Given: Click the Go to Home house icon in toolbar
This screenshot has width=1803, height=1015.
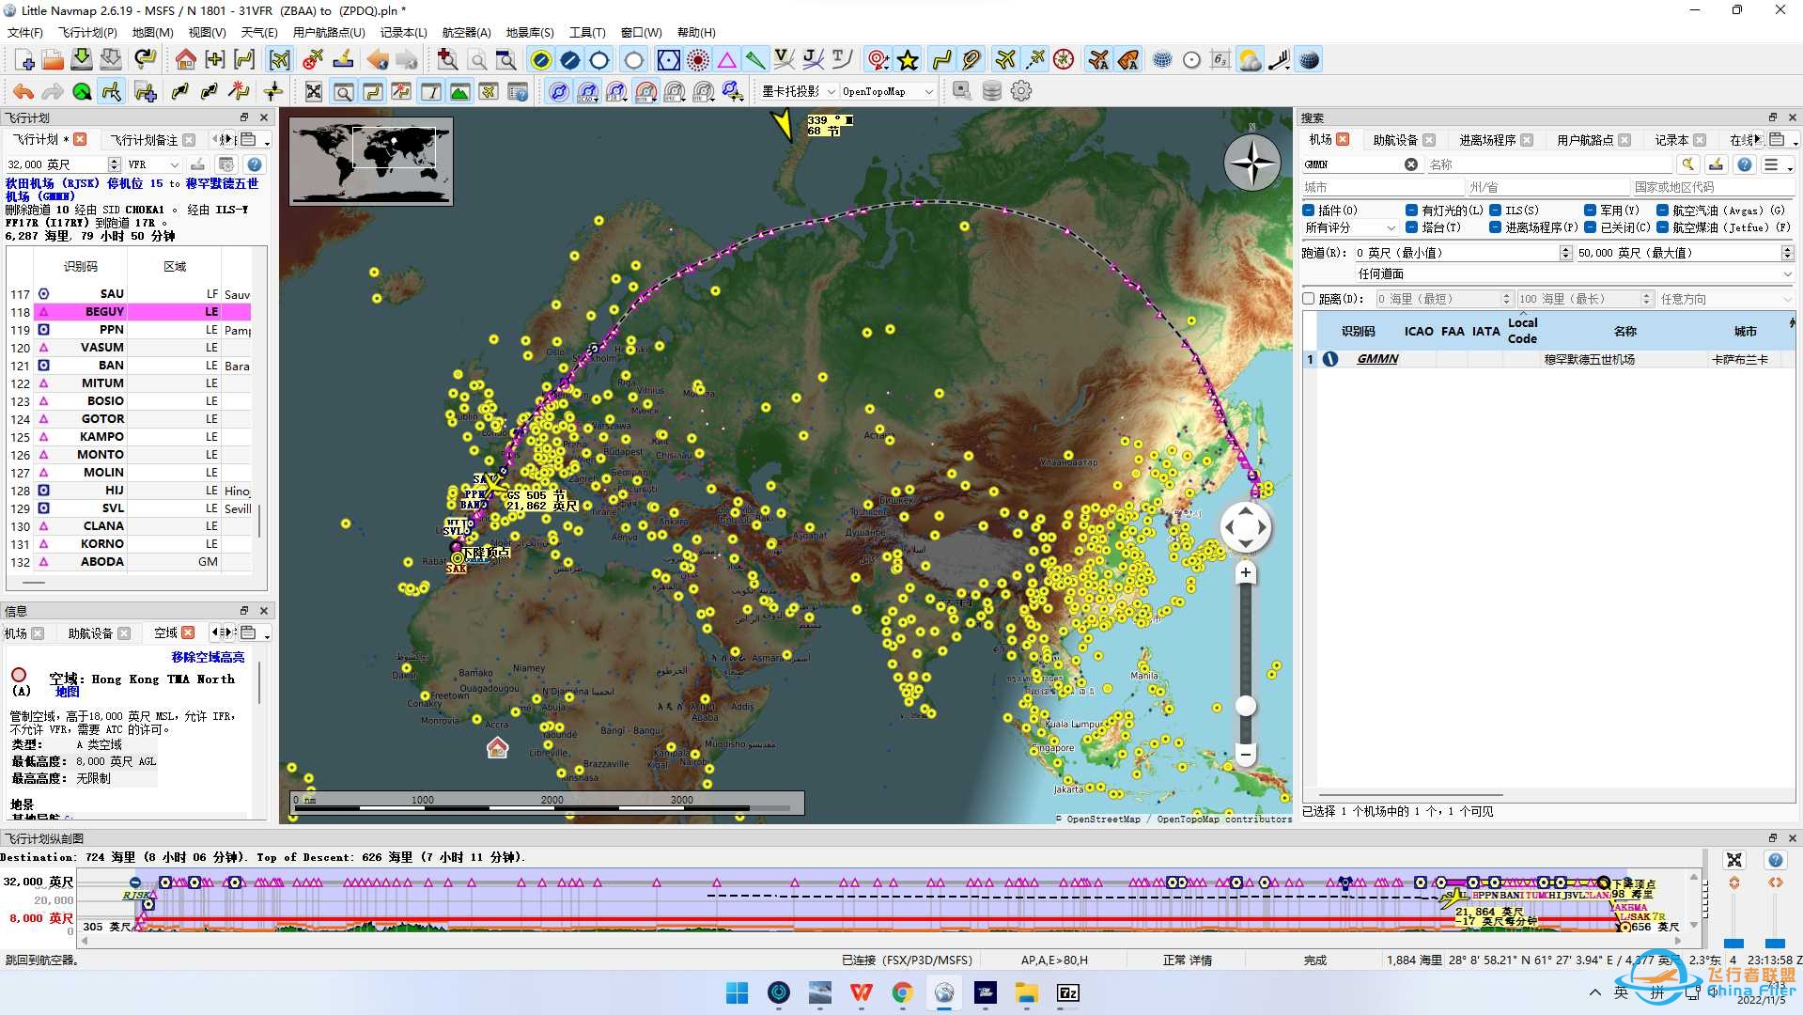Looking at the screenshot, I should click(x=186, y=60).
